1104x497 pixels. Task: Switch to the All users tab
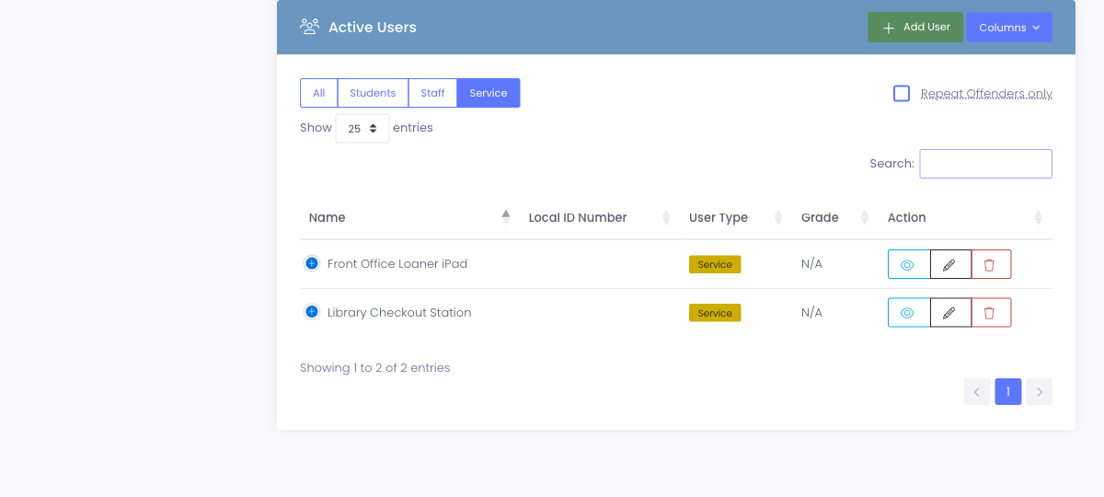[x=318, y=93]
